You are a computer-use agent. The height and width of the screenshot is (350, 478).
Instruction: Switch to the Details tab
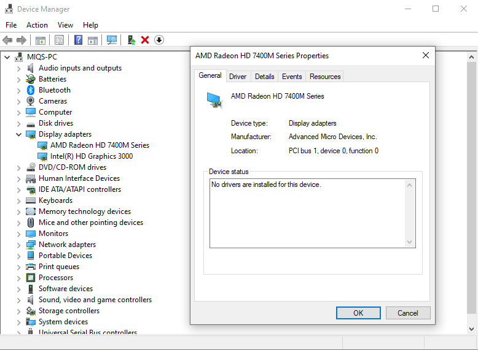265,77
